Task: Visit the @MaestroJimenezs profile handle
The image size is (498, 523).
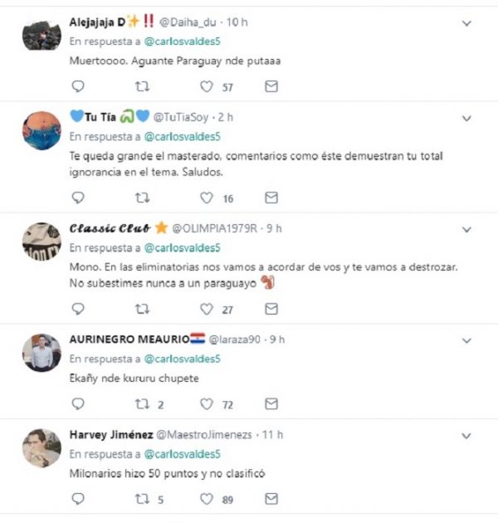Action: (x=204, y=435)
